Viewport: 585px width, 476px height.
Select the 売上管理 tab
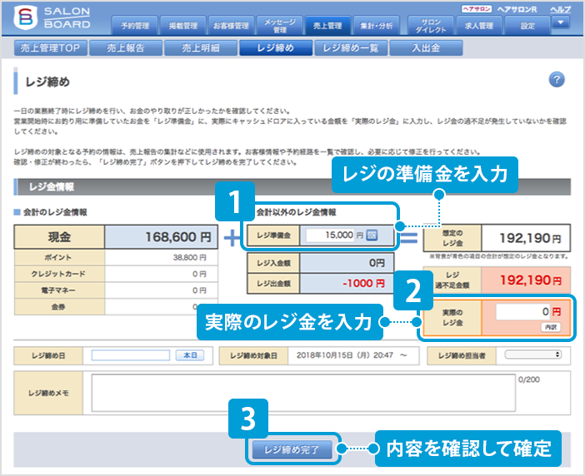[x=327, y=26]
